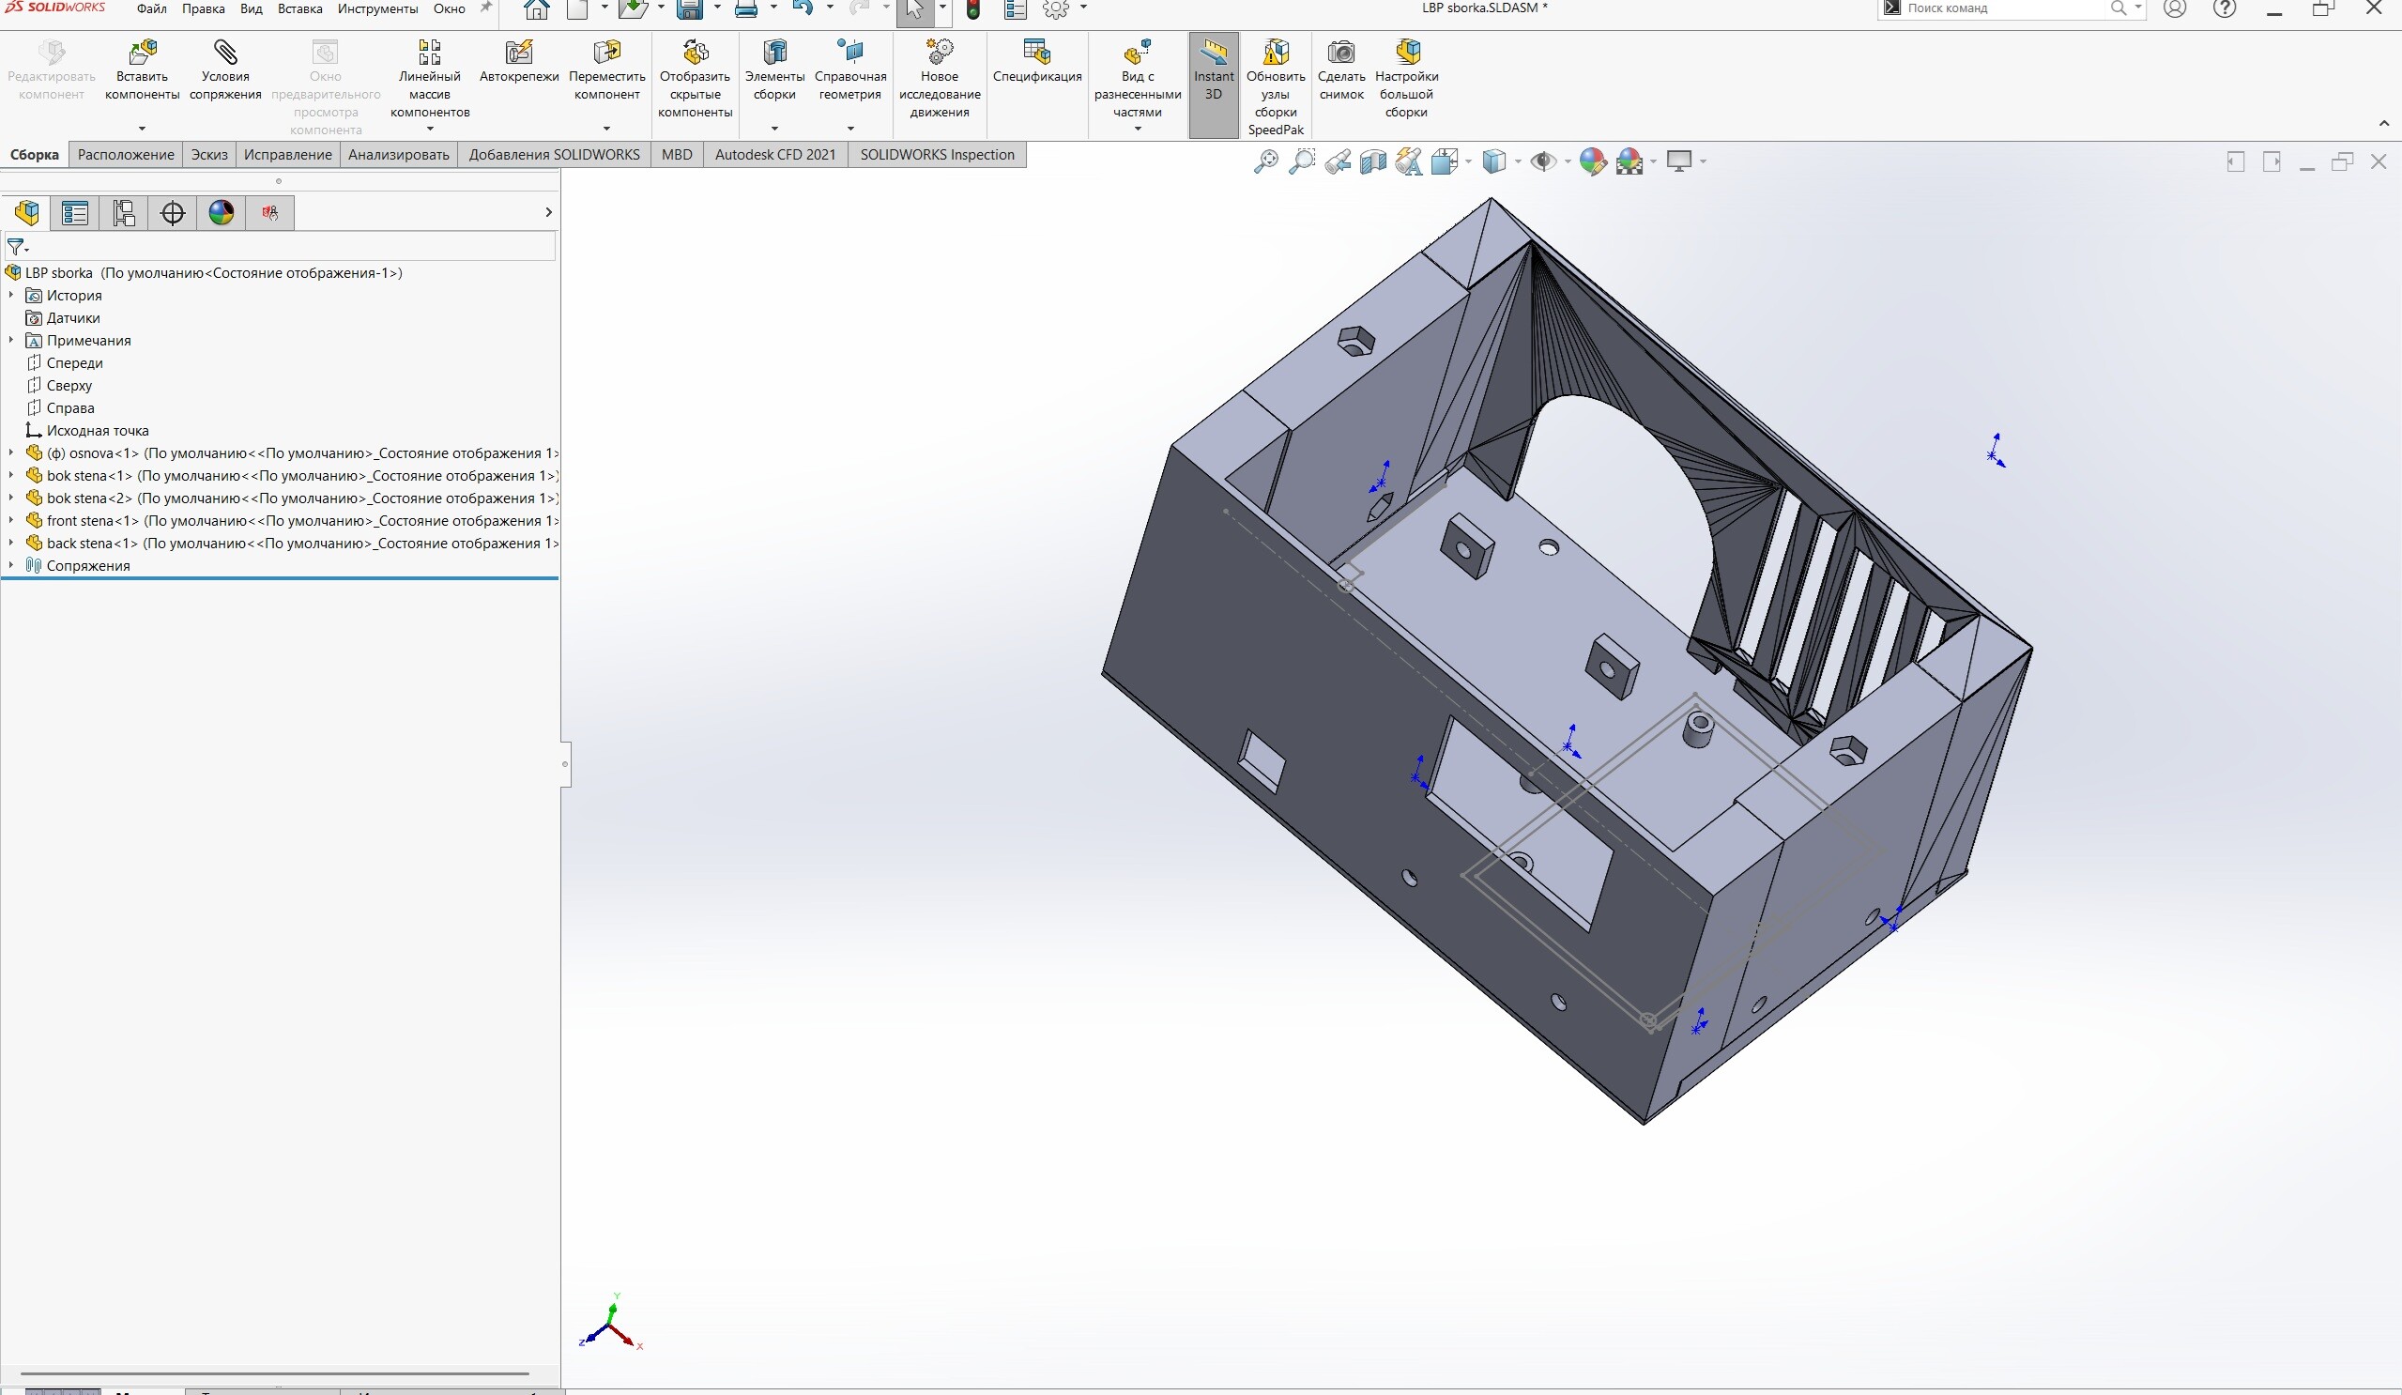This screenshot has height=1395, width=2402.
Task: Expand the osnova<1> component tree node
Action: 11,452
